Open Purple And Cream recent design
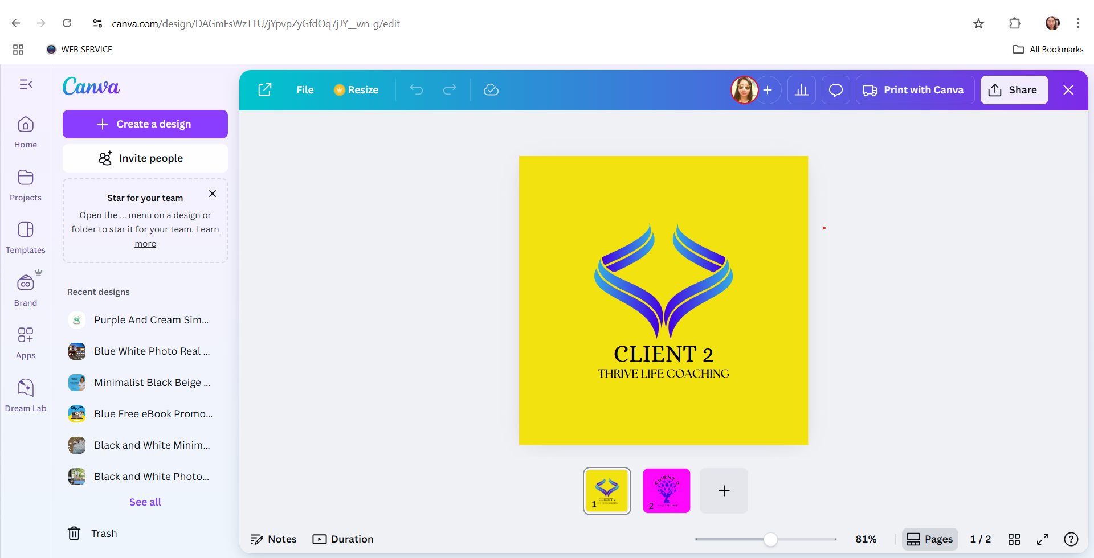This screenshot has height=558, width=1094. pos(145,320)
